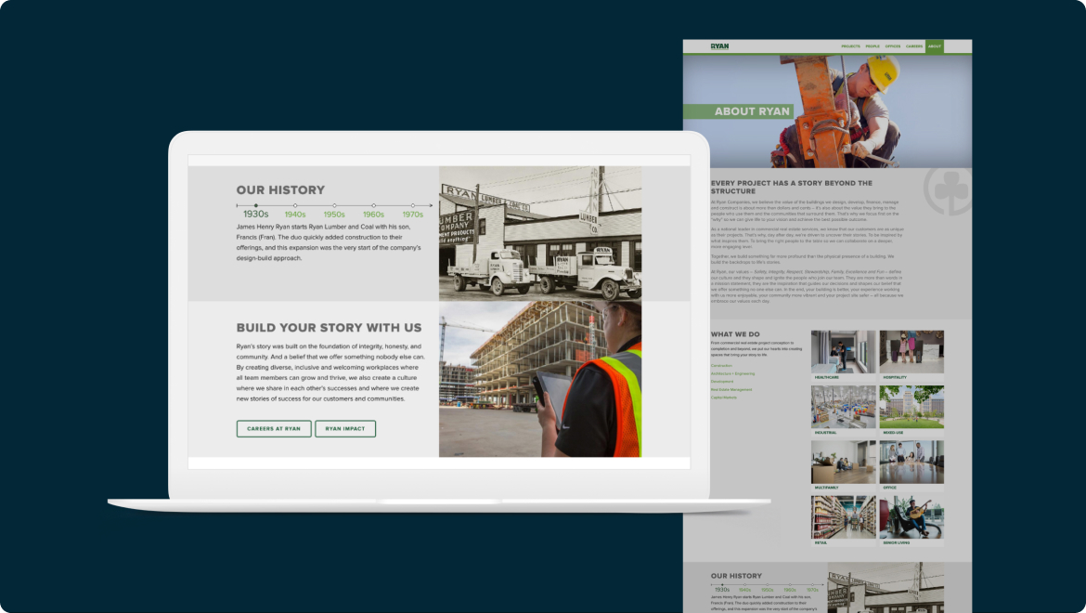Click the 'James Henry Ryan starts Ryan Lumber' paragraph on the laptop
Screen dimensions: 1086x613
(329, 242)
